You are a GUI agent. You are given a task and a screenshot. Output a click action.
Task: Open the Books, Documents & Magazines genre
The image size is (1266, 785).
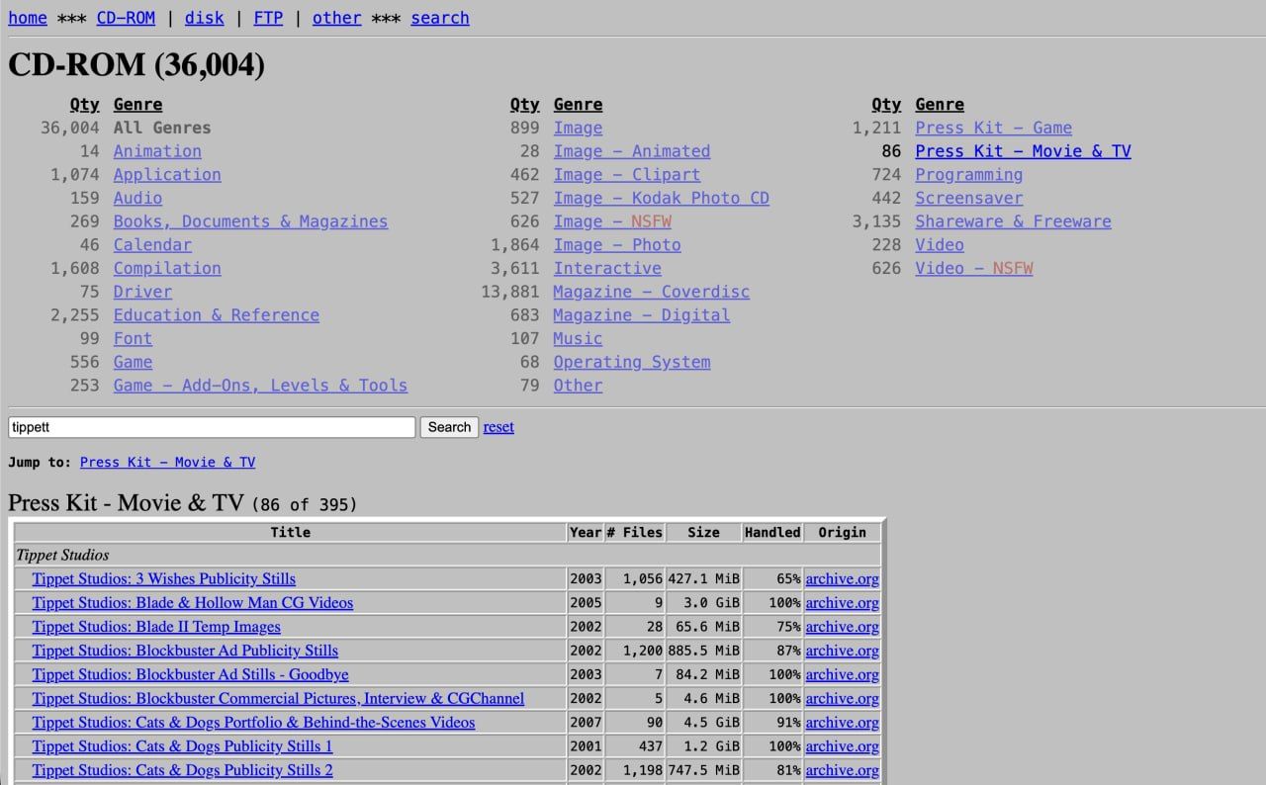pos(250,221)
